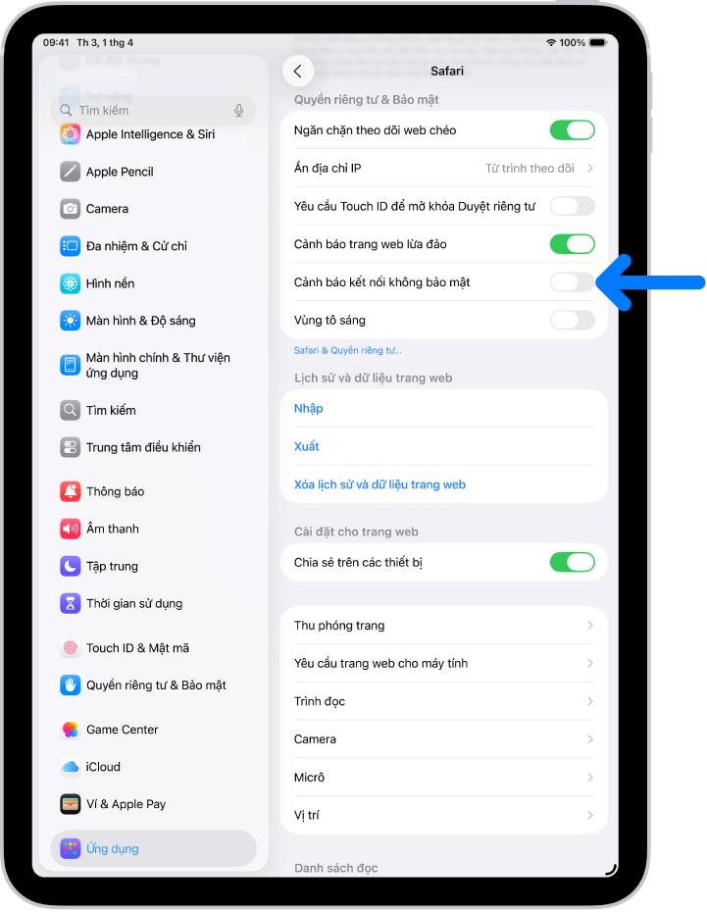Open the Trình đọc chevron row

coord(444,701)
